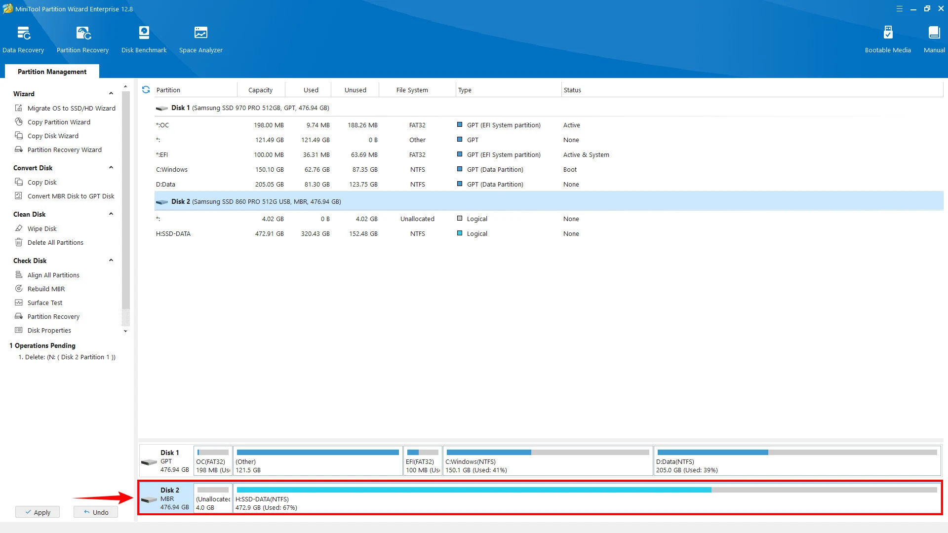The image size is (948, 533).
Task: Open Space Analyzer
Action: (200, 39)
